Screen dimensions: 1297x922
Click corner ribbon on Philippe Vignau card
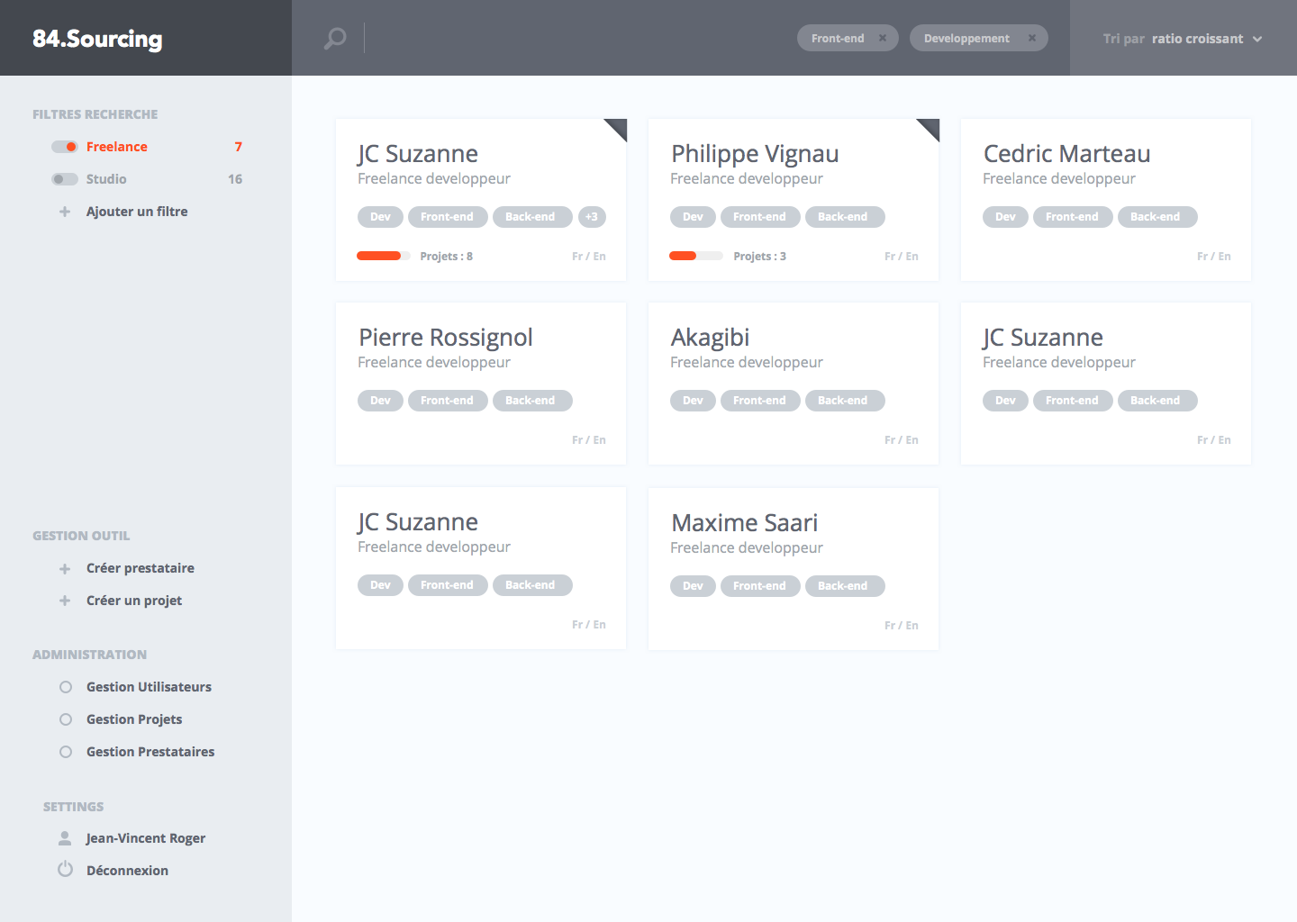pos(930,128)
